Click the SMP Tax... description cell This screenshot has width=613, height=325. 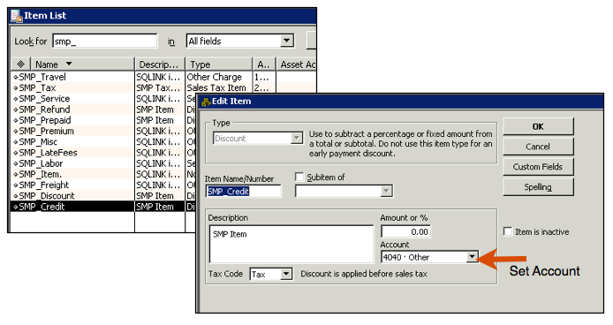(160, 87)
